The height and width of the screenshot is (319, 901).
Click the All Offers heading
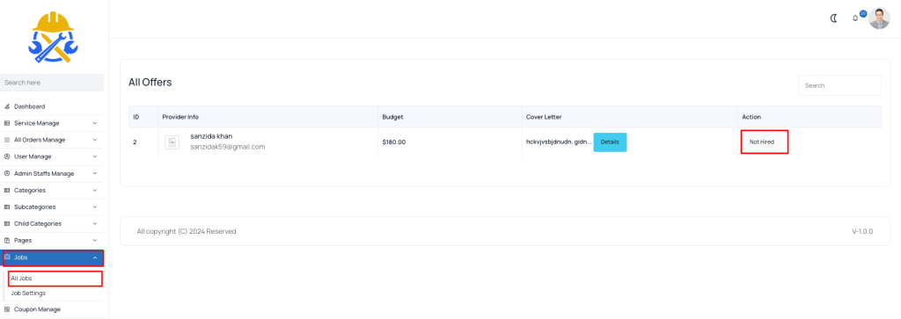click(x=150, y=82)
